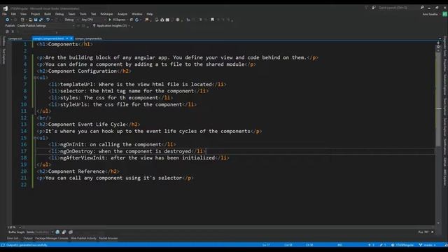The image size is (448, 252).
Task: Click the second Buffer Graph toolbar icon
Action: 64,232
